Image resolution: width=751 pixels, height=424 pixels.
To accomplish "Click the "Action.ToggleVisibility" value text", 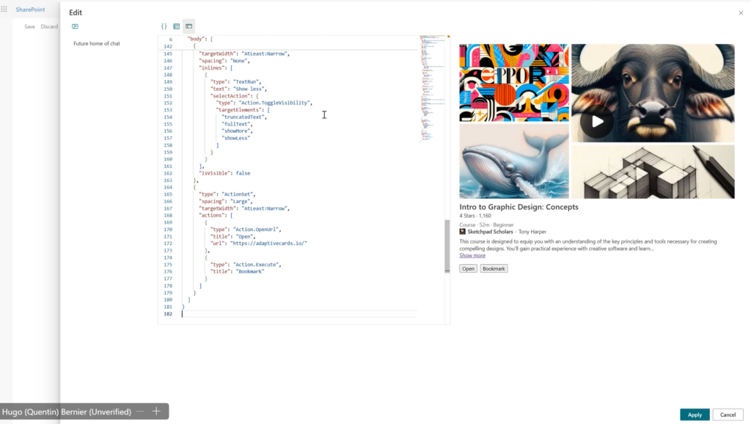I will (275, 103).
